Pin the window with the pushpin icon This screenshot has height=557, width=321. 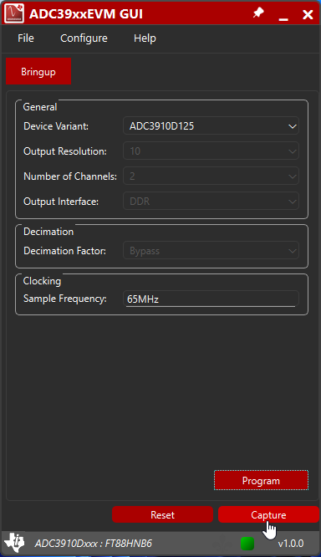click(x=258, y=13)
